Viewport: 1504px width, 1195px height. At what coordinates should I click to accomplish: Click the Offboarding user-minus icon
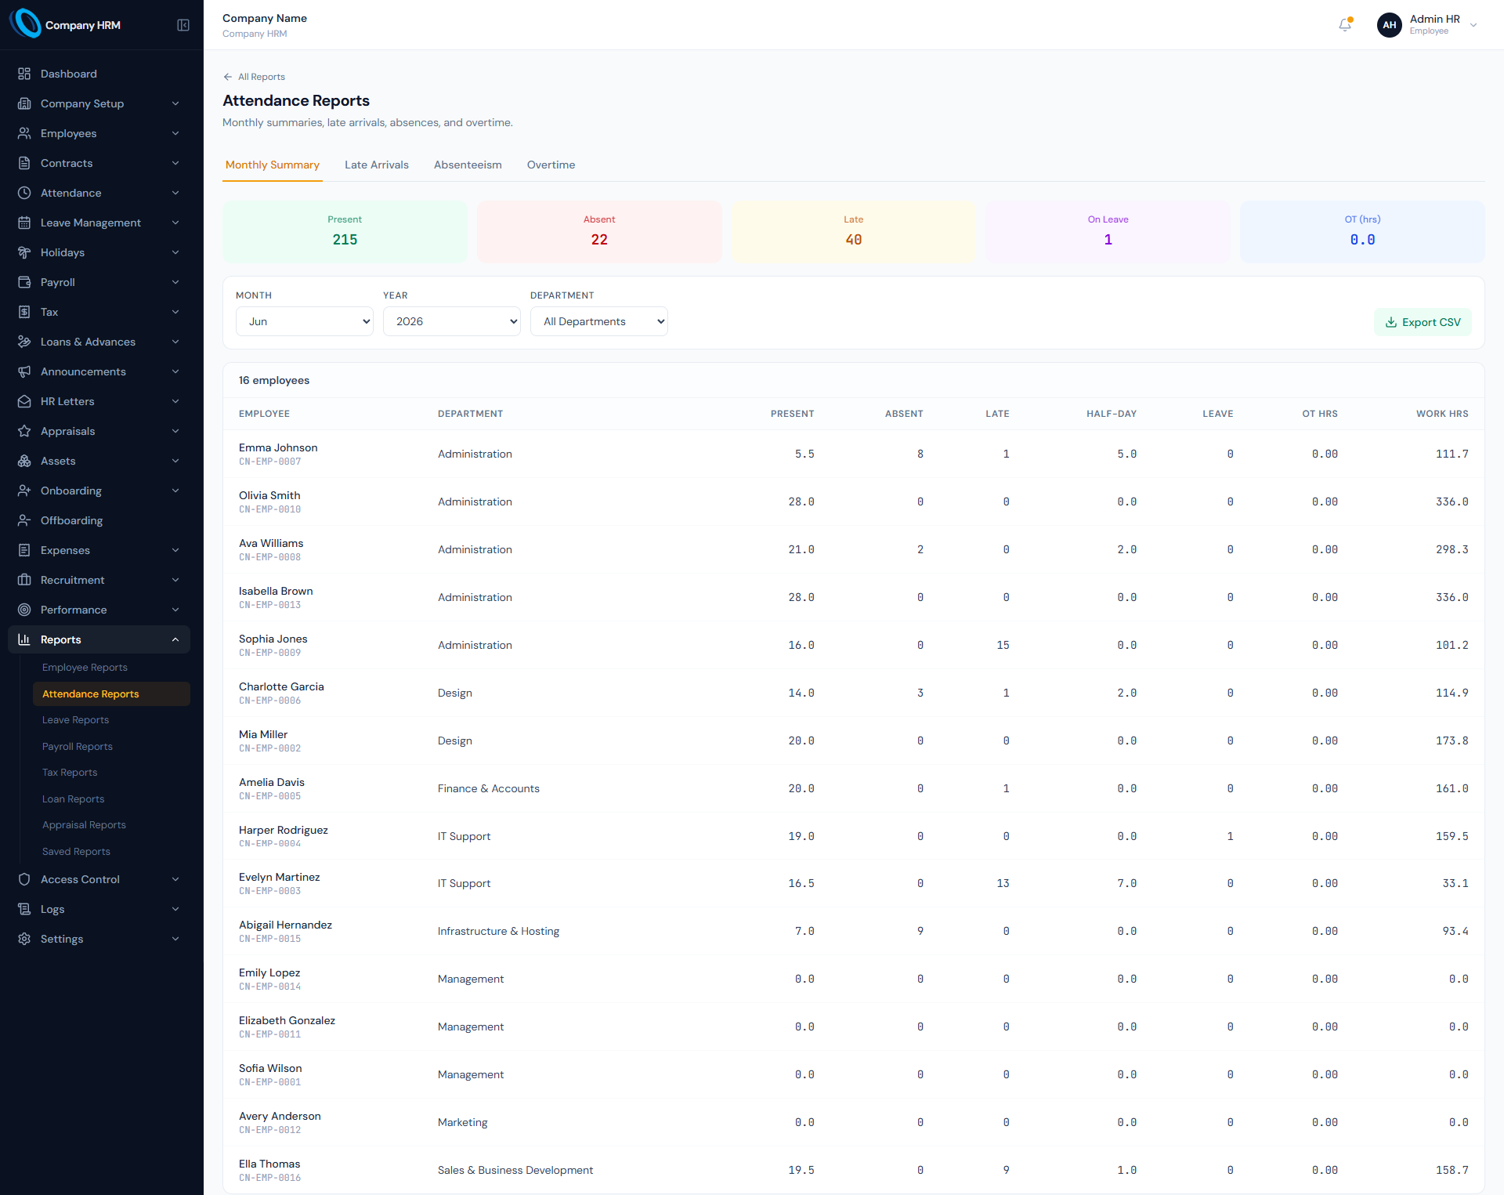(24, 520)
